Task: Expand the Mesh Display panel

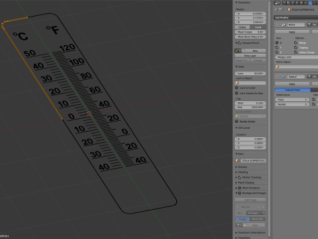Action: (237, 183)
